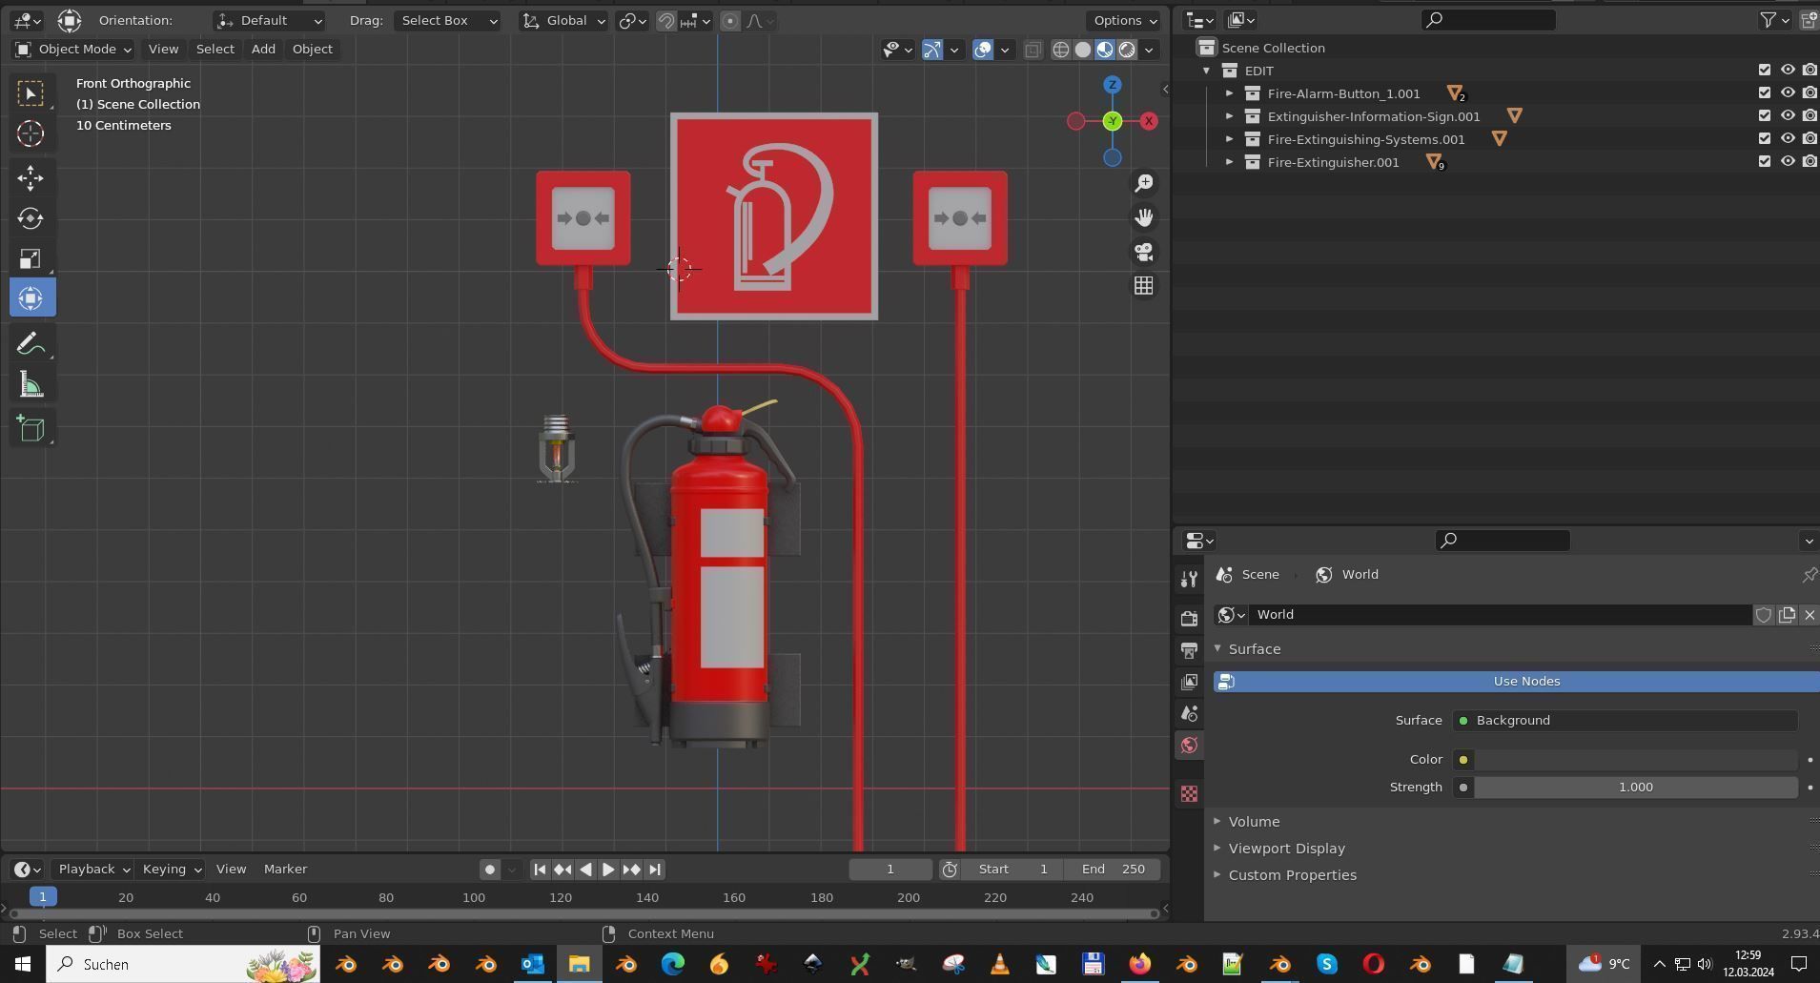Switch orthographic/perspective grid icon
The height and width of the screenshot is (983, 1820).
coord(1144,286)
